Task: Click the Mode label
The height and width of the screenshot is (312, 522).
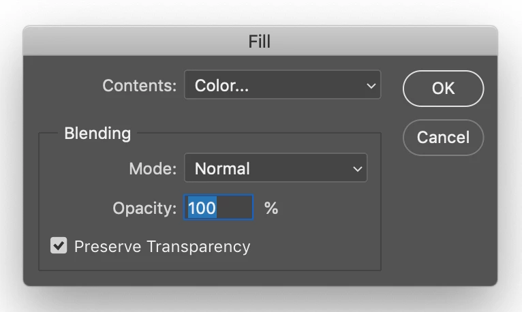Action: tap(153, 168)
